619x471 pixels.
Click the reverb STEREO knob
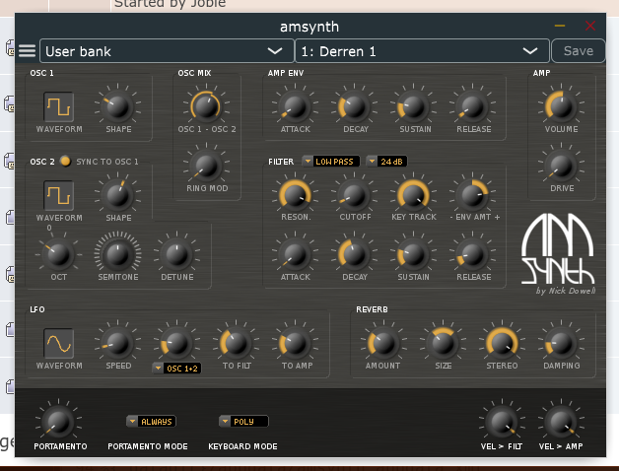502,342
